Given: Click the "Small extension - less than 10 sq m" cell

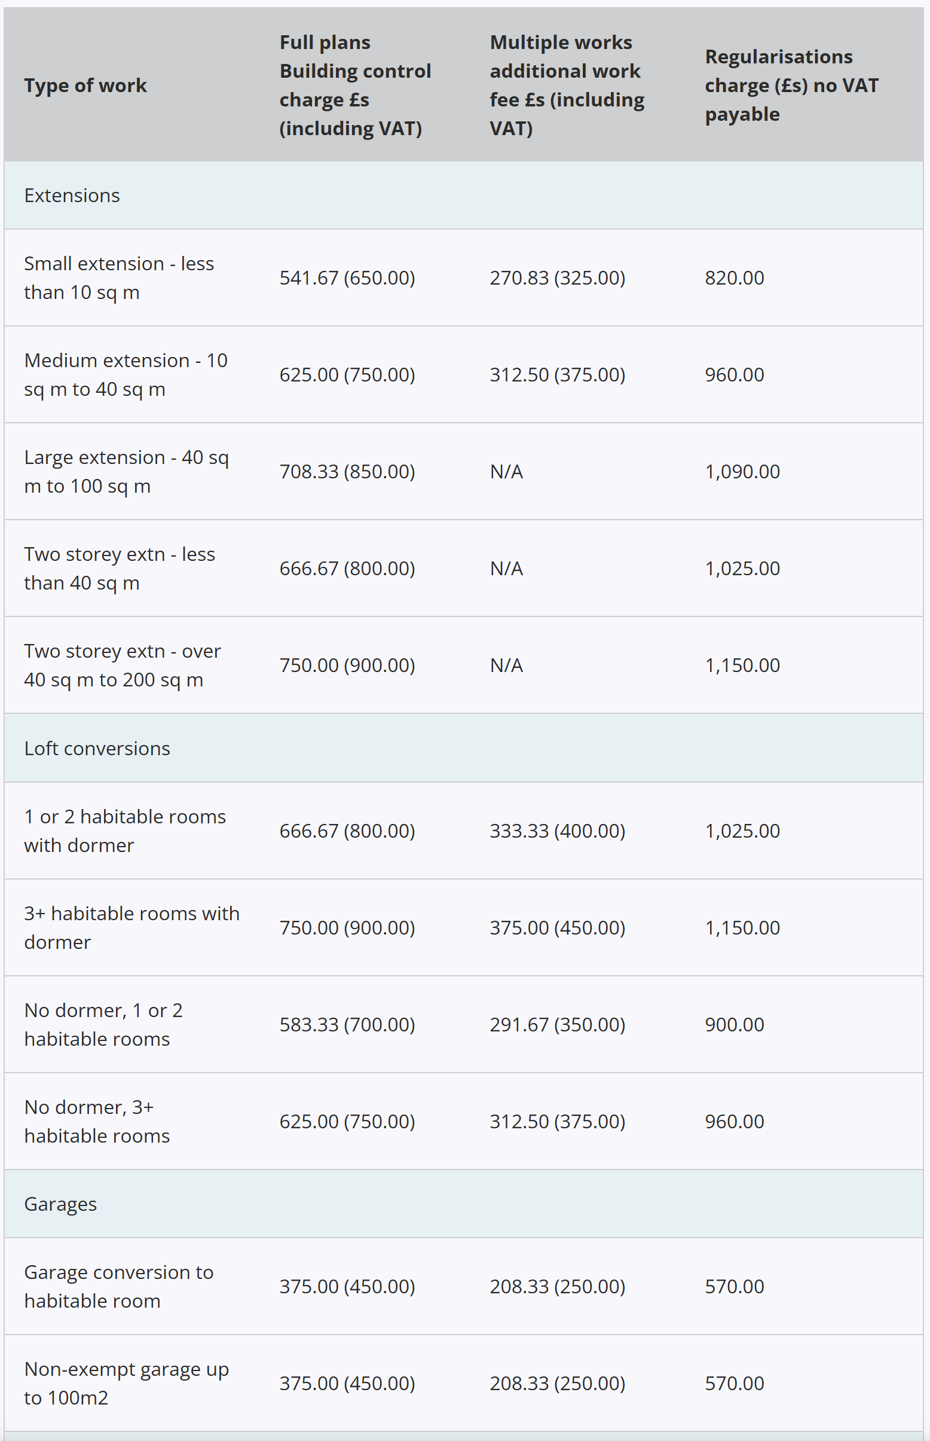Looking at the screenshot, I should coord(119,278).
